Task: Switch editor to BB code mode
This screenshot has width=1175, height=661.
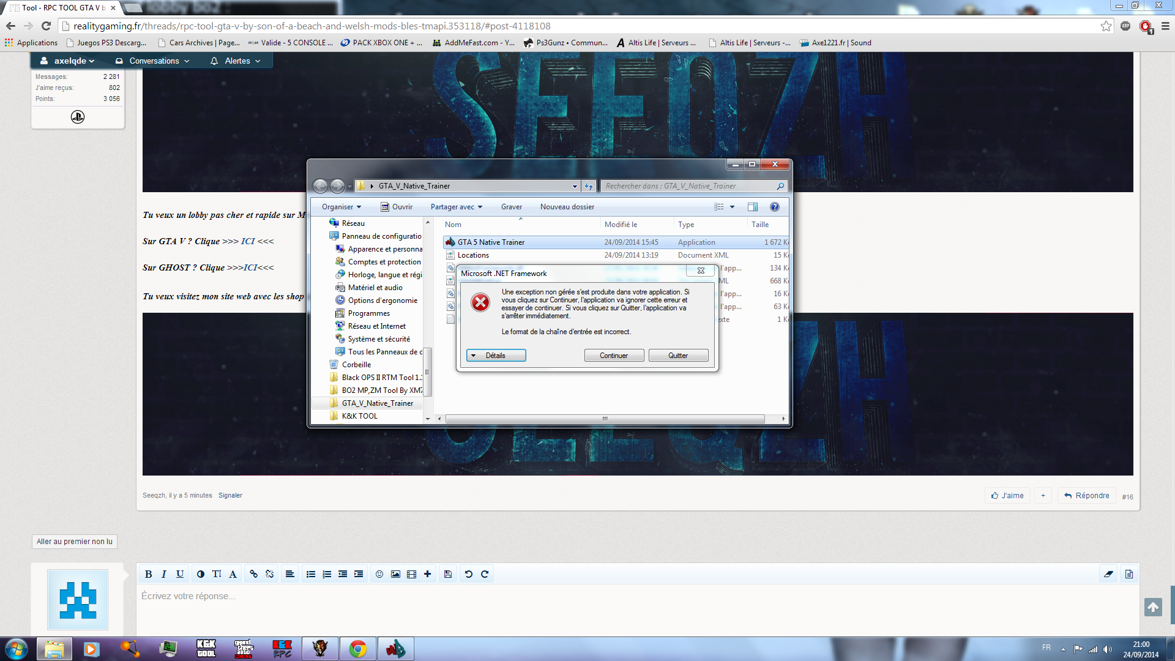Action: point(1129,574)
